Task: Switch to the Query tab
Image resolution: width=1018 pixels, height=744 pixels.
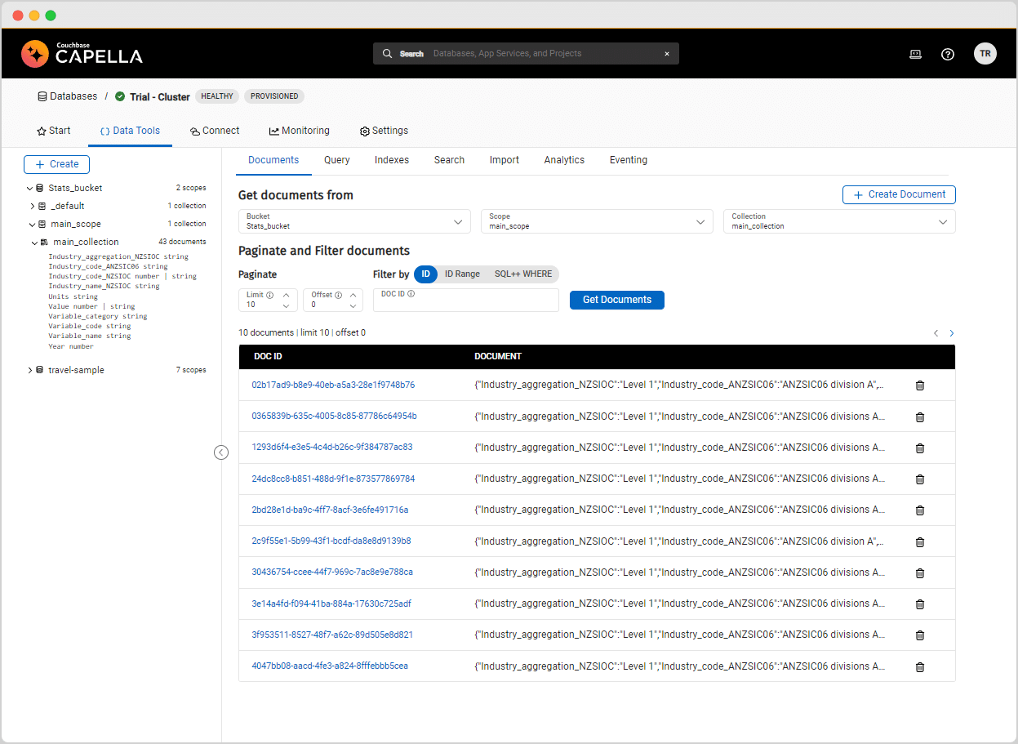Action: pyautogui.click(x=336, y=159)
